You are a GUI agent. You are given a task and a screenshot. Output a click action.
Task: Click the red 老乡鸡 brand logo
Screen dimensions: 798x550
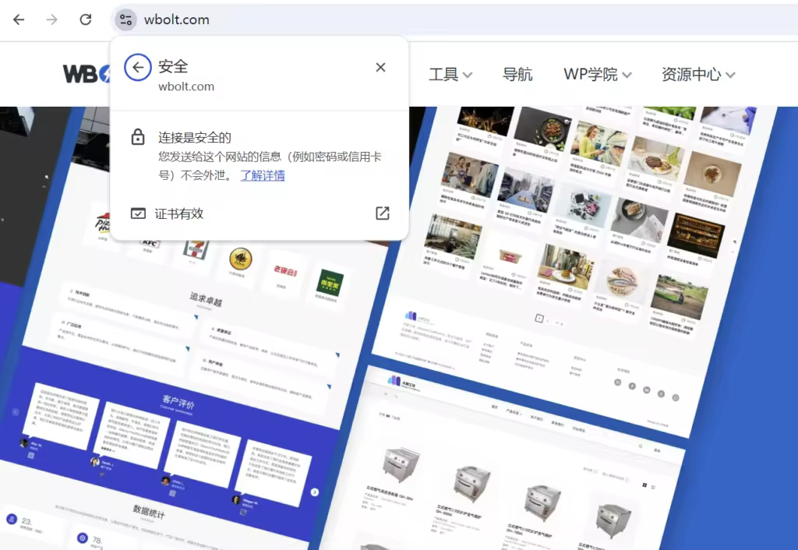[x=285, y=270]
